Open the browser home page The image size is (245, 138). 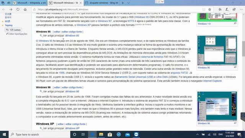pyautogui.click(x=25, y=9)
